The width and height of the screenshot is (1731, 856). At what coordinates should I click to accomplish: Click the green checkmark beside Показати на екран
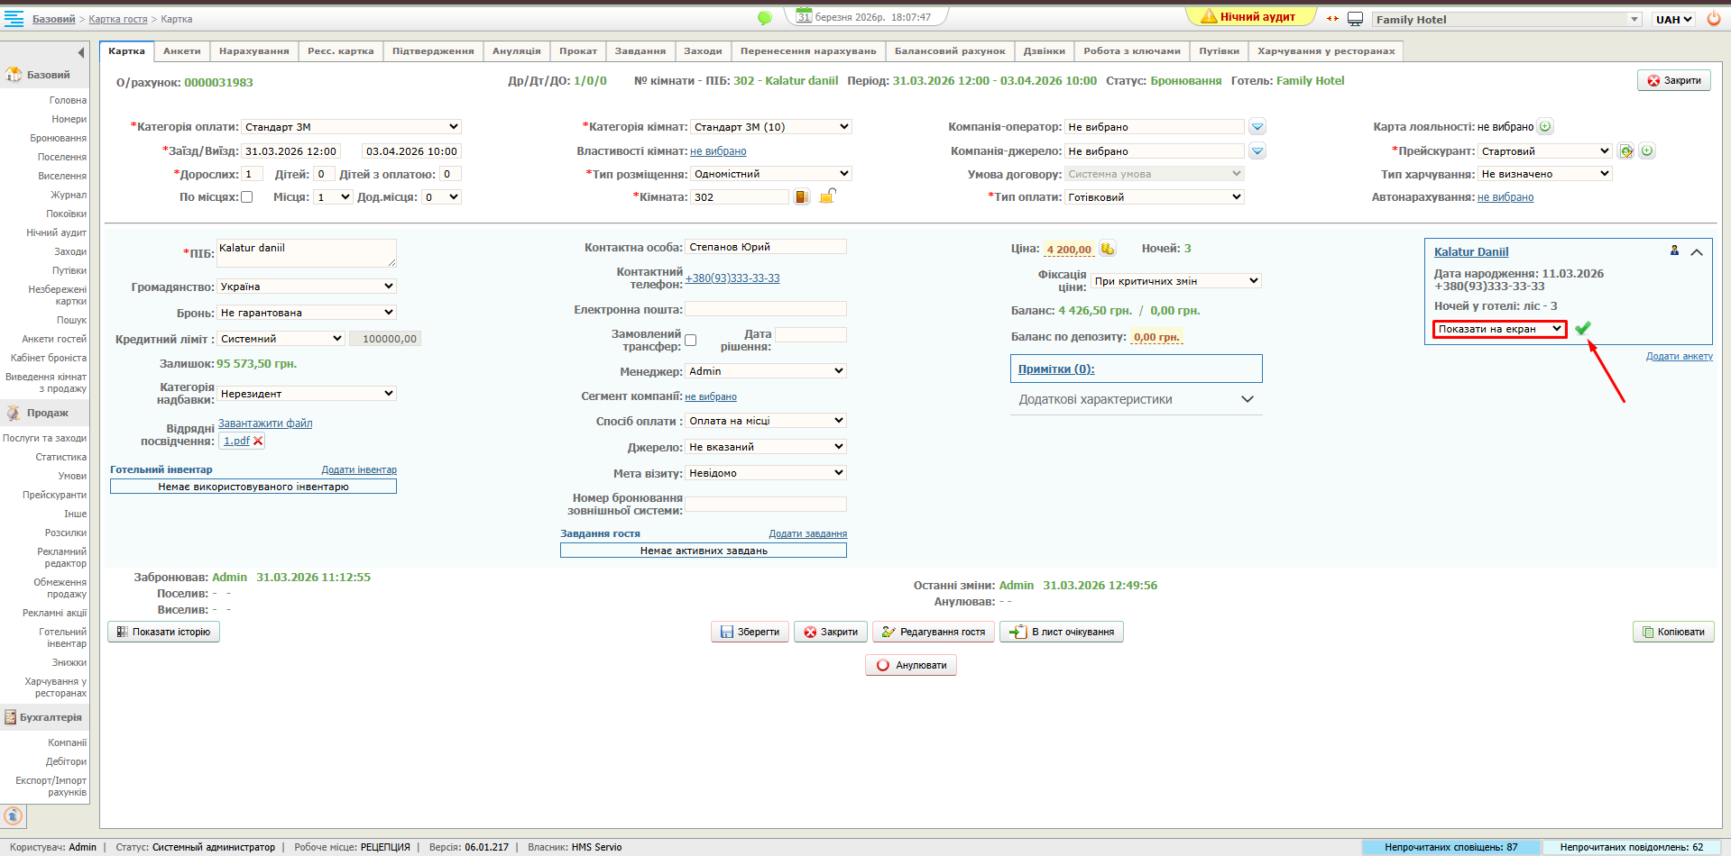pos(1583,329)
